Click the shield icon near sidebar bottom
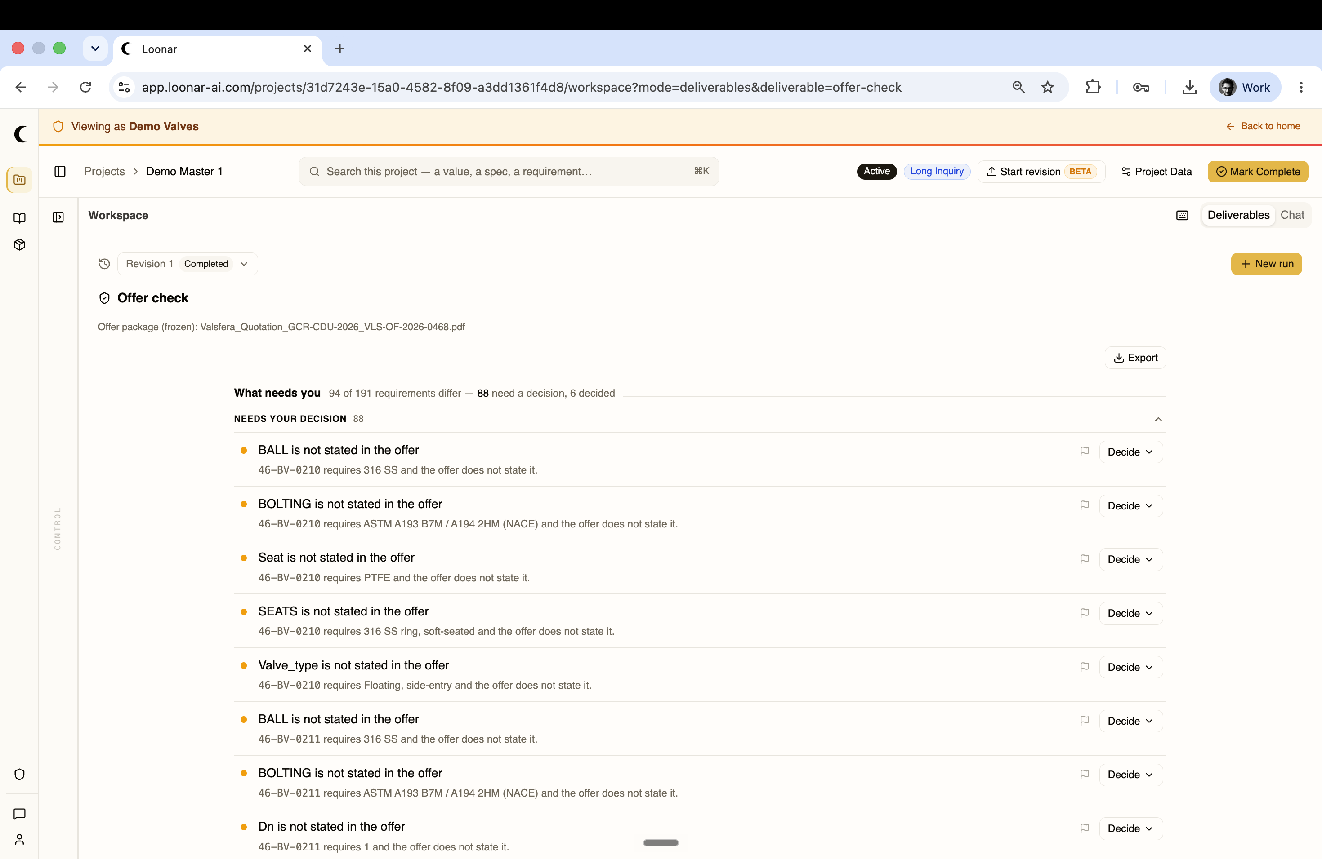 coord(19,774)
